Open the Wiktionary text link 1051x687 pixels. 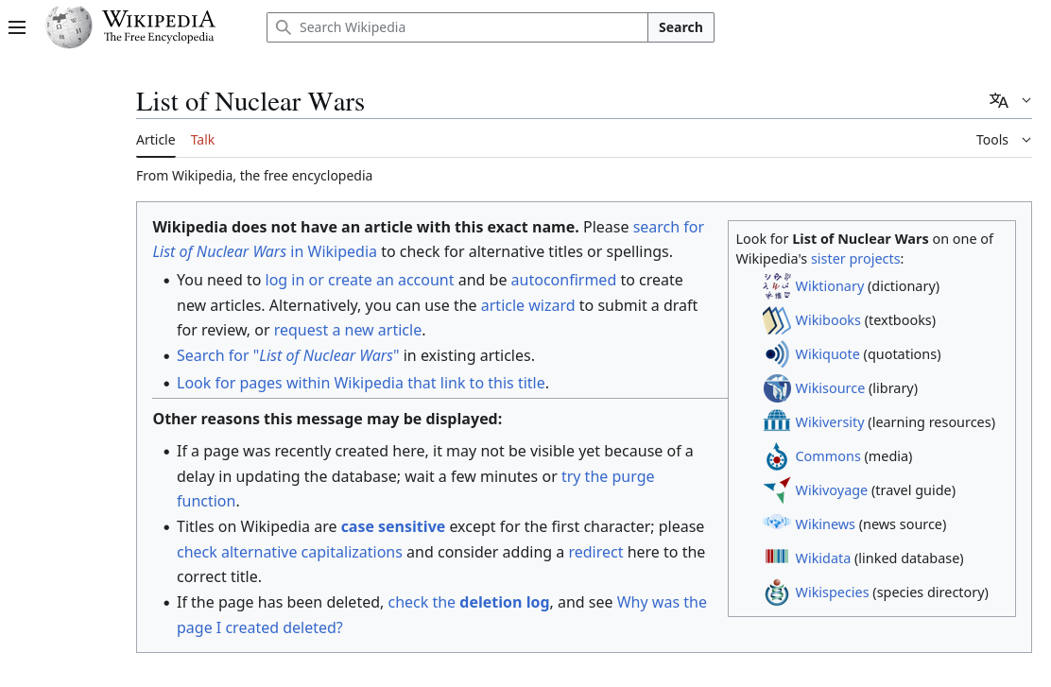[829, 286]
